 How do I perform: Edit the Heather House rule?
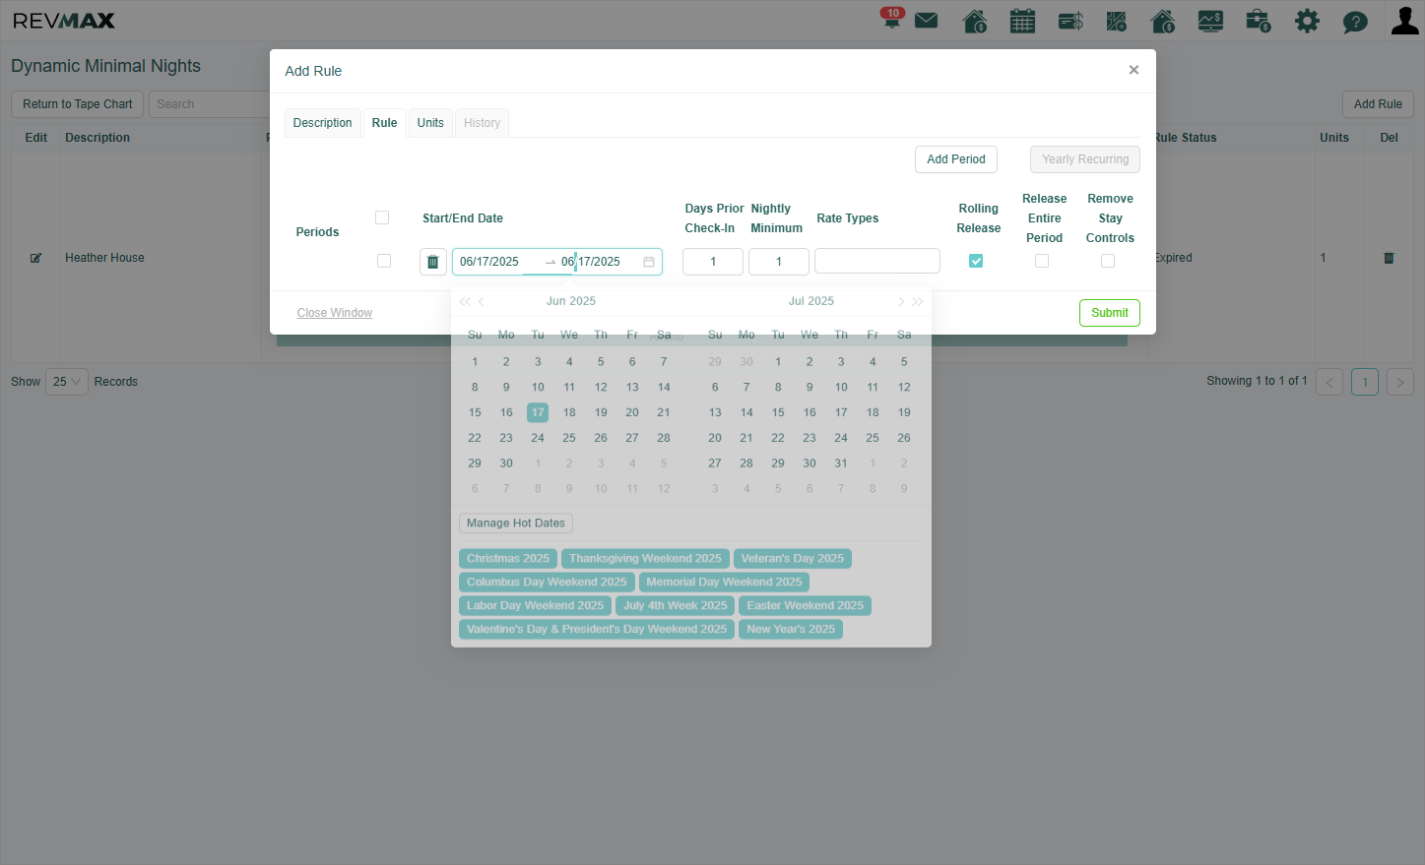tap(35, 258)
